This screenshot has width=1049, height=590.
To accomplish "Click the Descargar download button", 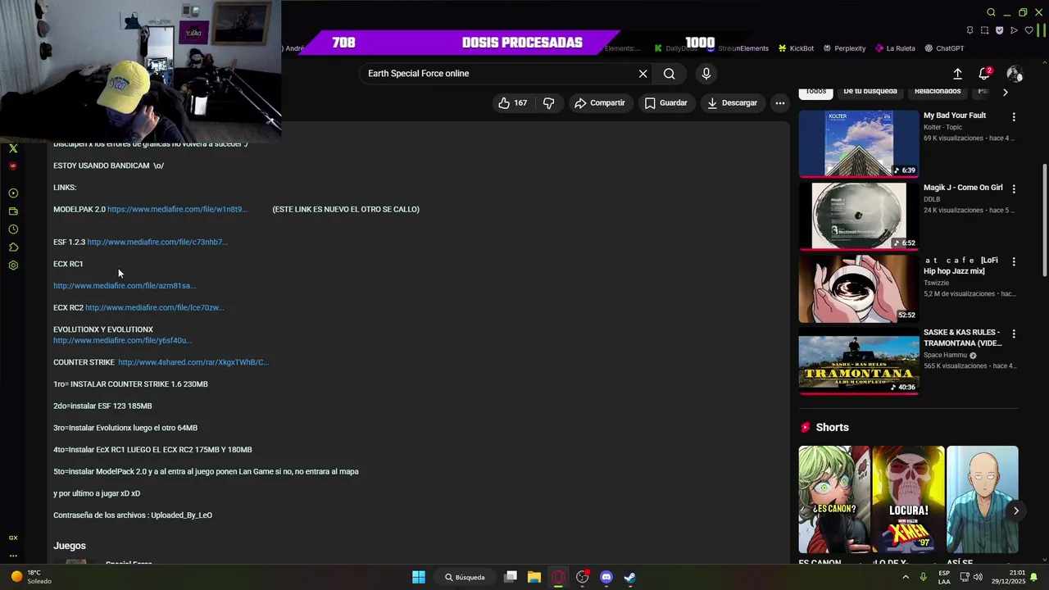I will point(732,102).
